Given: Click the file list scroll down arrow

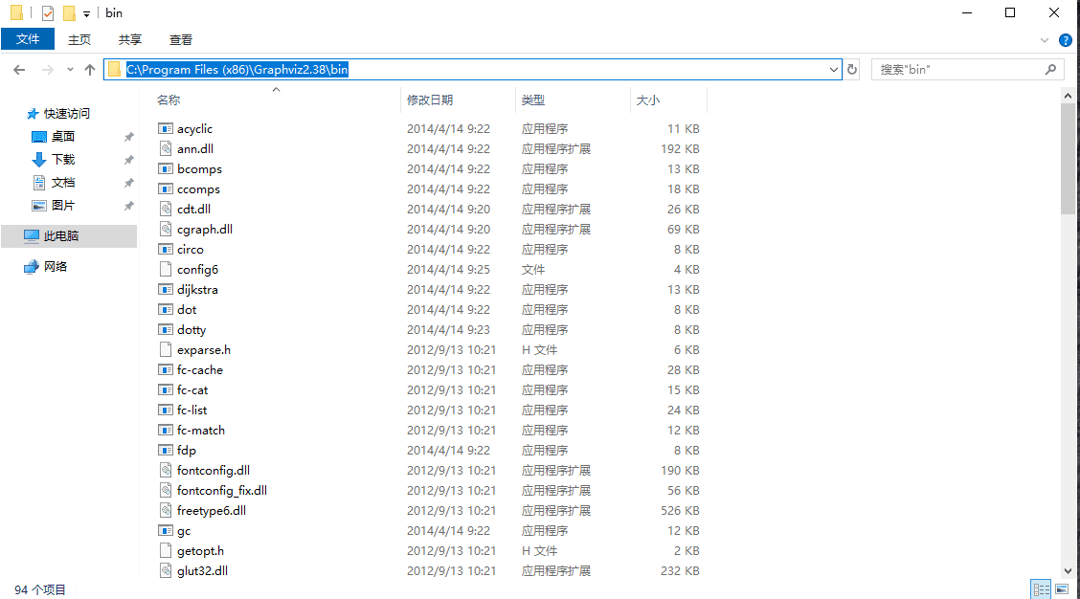Looking at the screenshot, I should pyautogui.click(x=1068, y=570).
